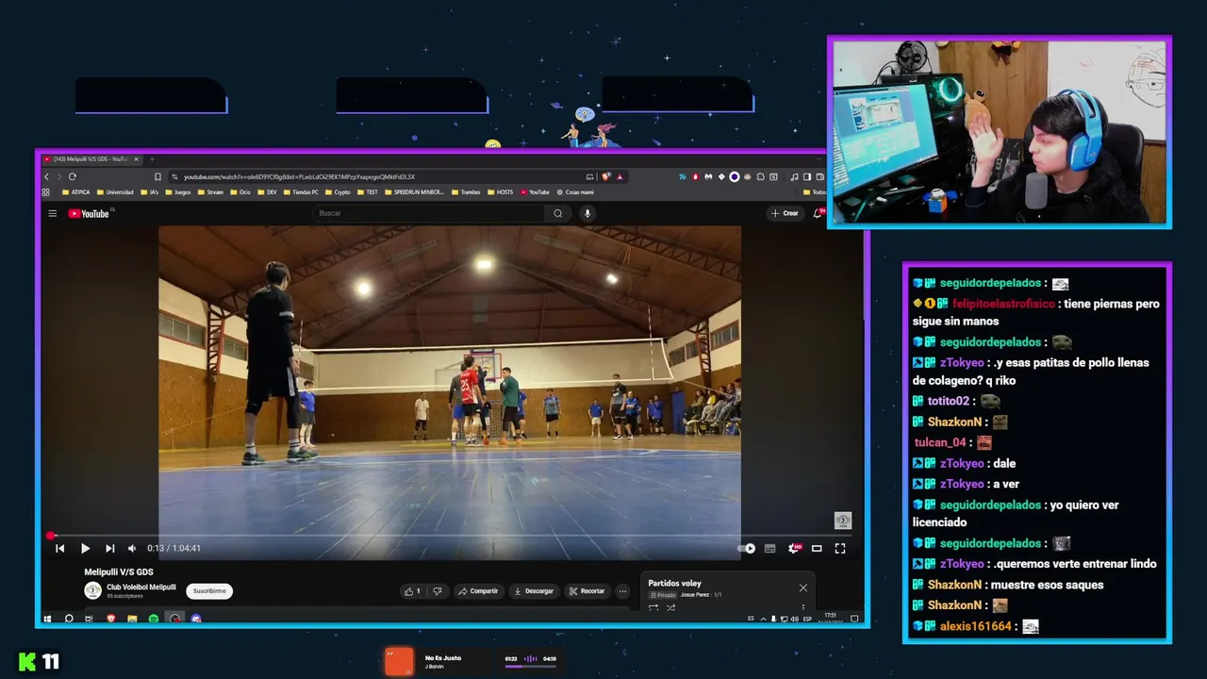Dislike the video with thumbs down
The width and height of the screenshot is (1207, 679).
click(x=437, y=591)
